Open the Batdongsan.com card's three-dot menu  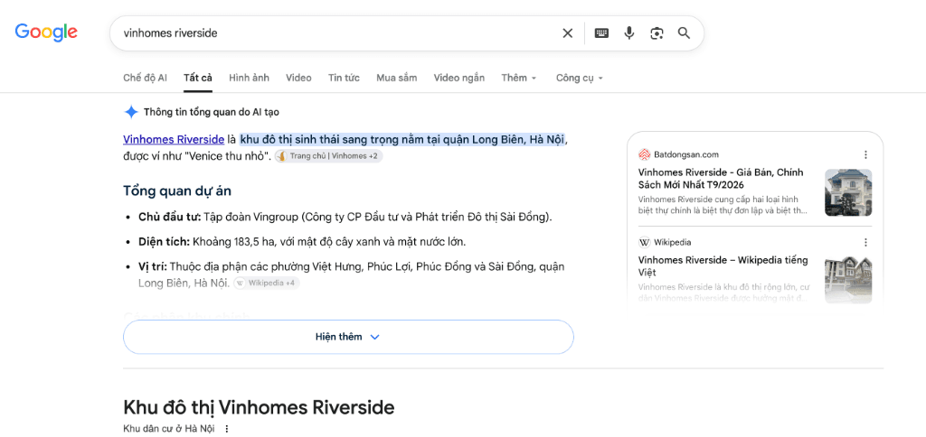click(865, 154)
